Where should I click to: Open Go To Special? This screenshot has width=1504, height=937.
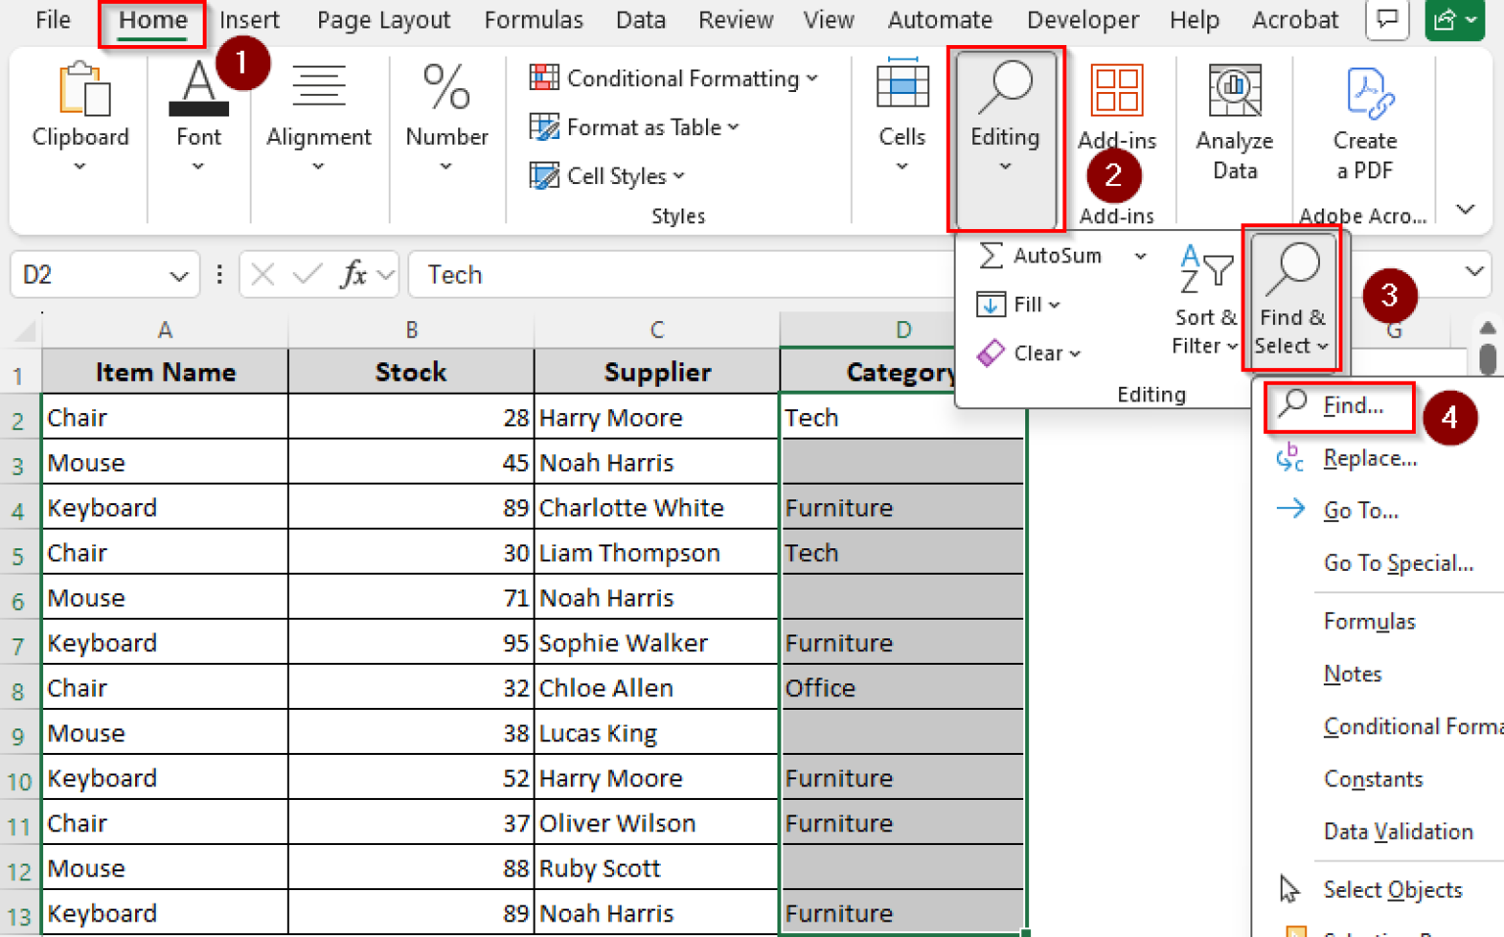pos(1398,562)
